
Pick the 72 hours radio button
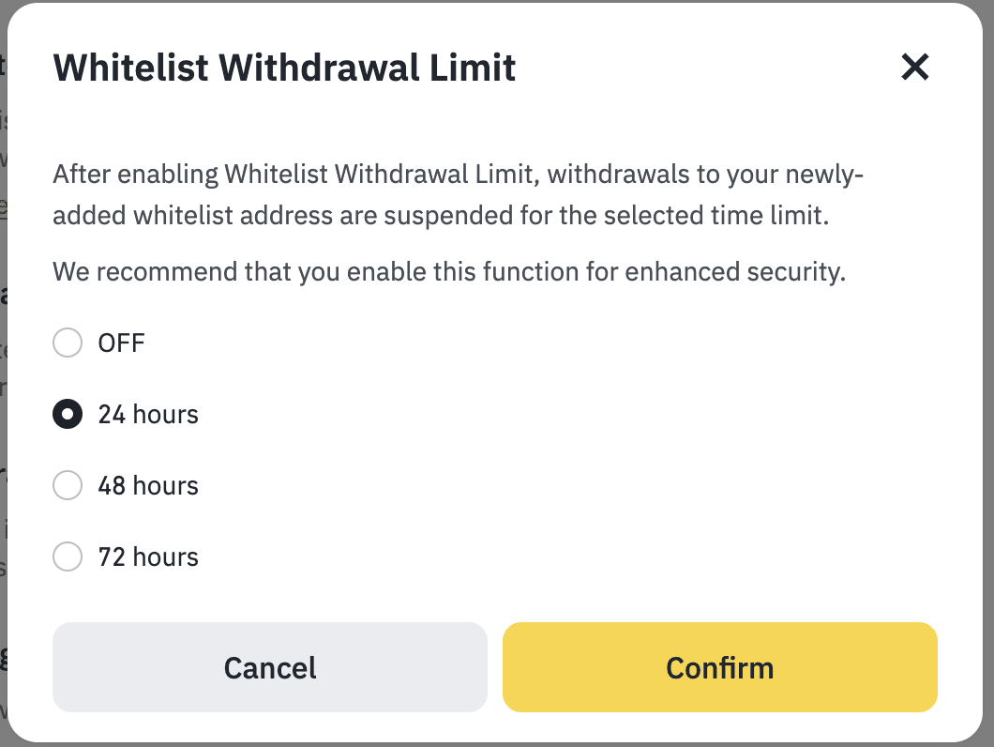(x=68, y=557)
